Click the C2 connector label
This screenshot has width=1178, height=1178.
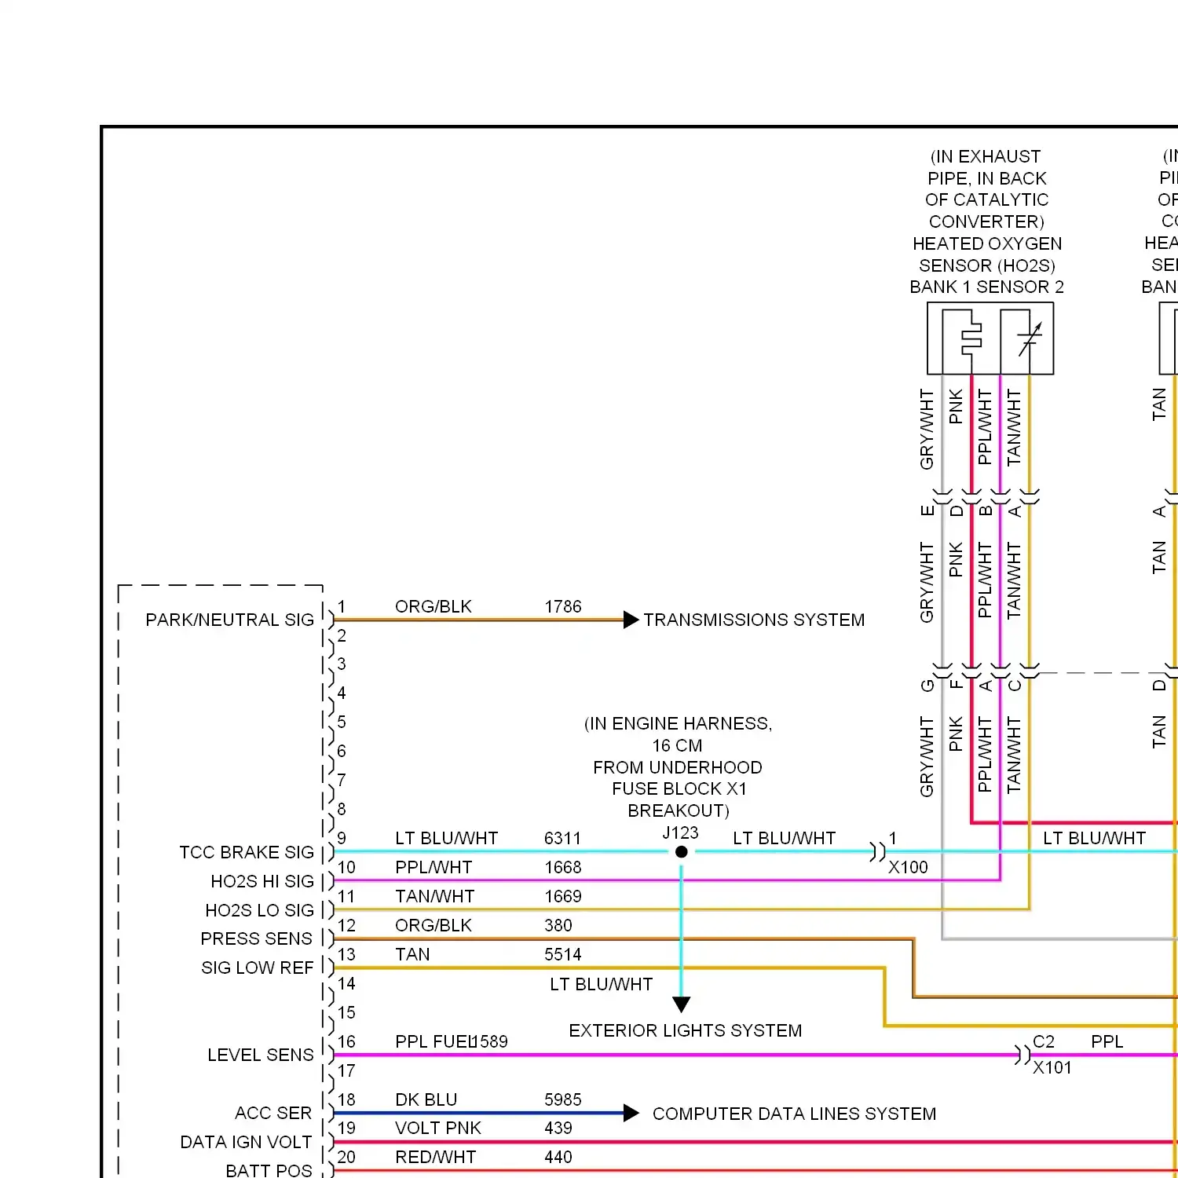coord(1044,1042)
